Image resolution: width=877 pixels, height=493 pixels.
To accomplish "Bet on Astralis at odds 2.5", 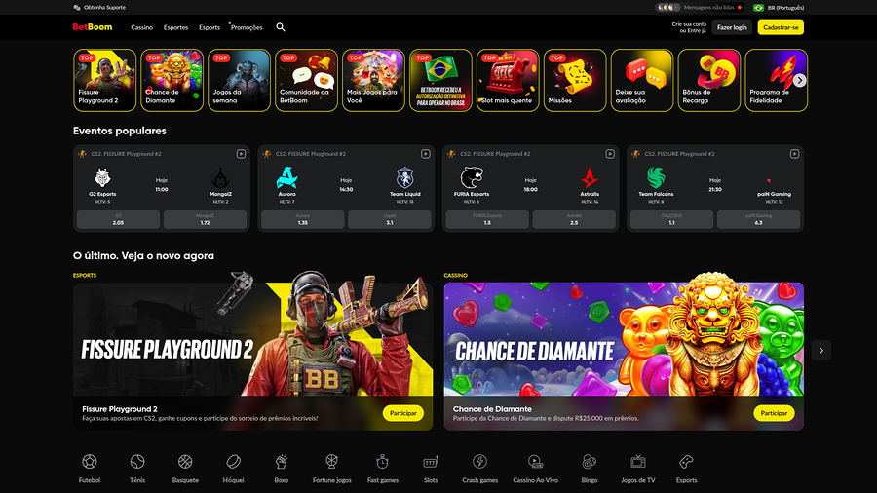I will click(x=574, y=219).
